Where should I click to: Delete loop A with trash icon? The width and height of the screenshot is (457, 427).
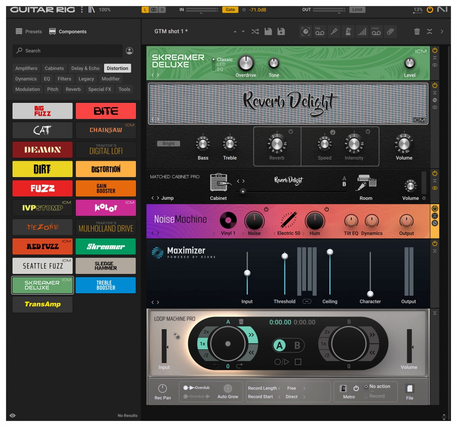coord(241,321)
